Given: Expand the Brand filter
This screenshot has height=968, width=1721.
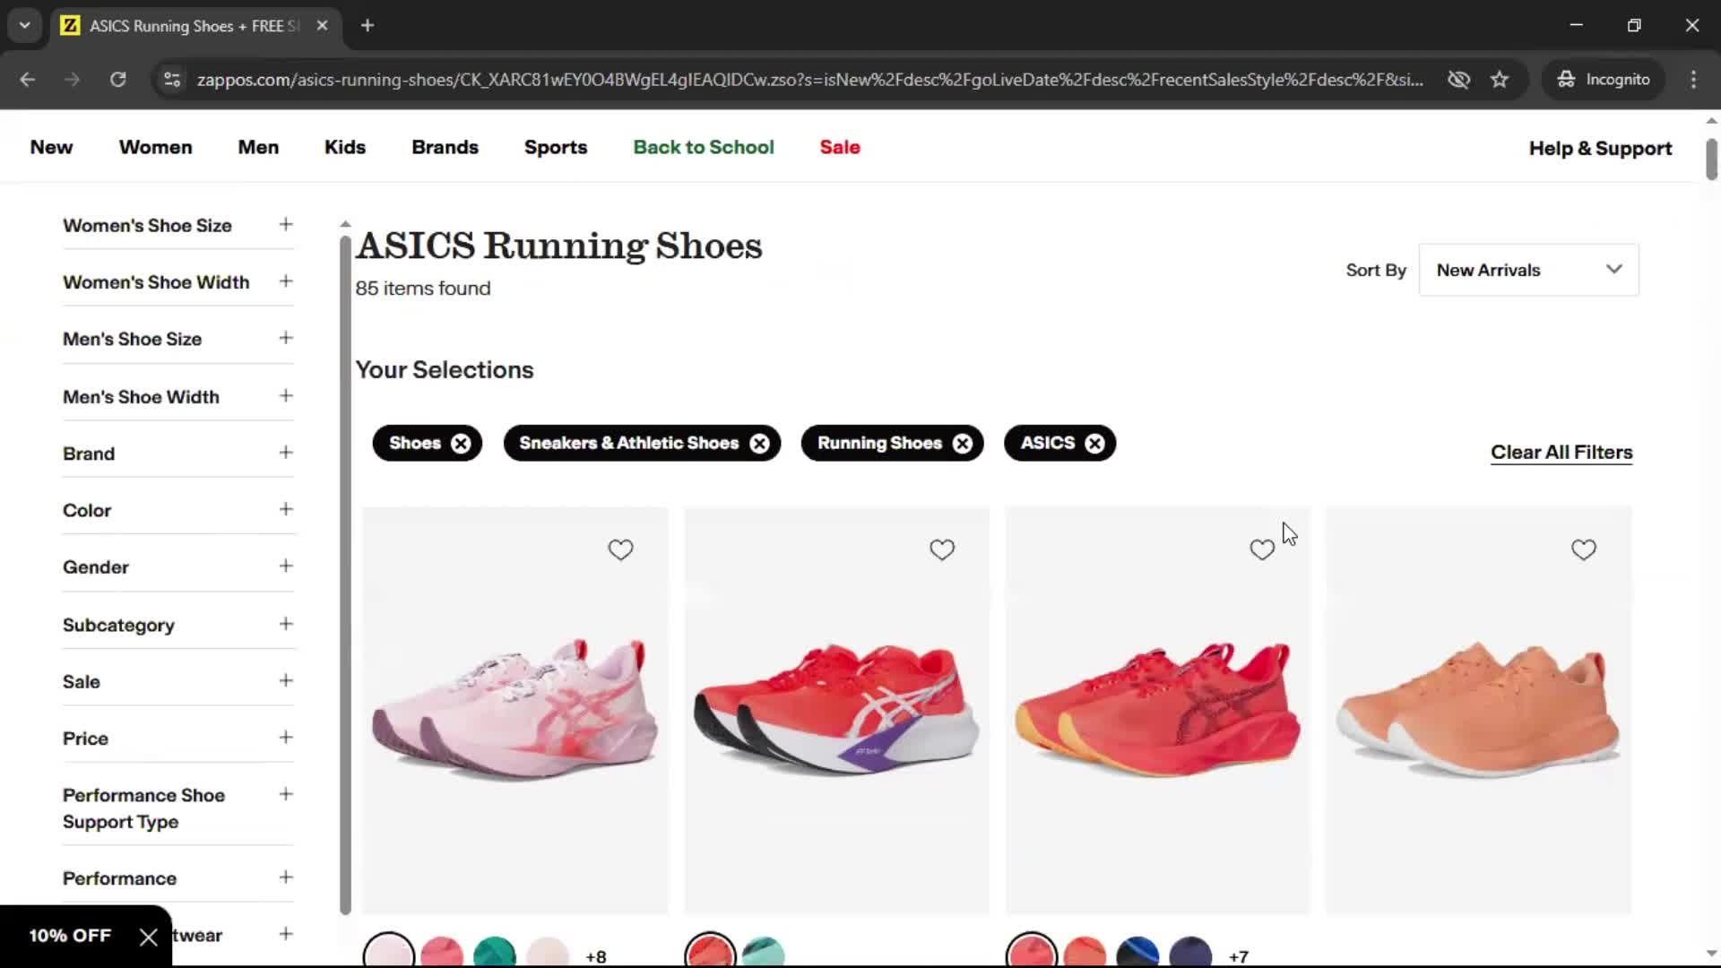Looking at the screenshot, I should pos(178,453).
